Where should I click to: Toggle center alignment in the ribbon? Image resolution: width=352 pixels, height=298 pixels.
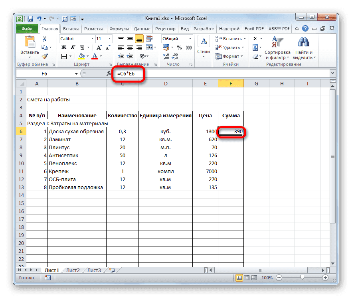[131, 47]
